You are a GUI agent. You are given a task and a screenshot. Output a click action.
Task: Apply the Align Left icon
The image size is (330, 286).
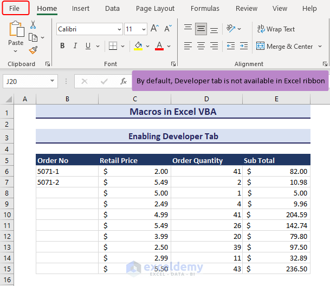pos(187,46)
